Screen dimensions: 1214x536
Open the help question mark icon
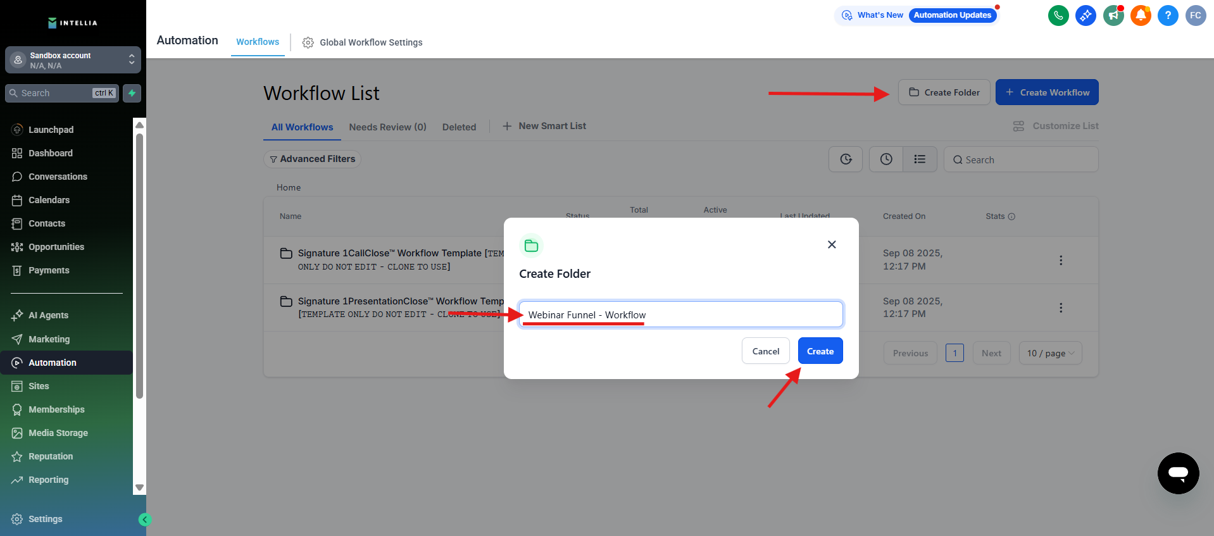(x=1168, y=15)
